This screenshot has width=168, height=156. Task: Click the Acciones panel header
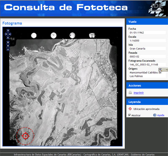pos(147,85)
